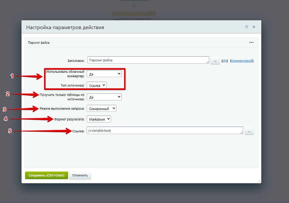This screenshot has width=289, height=203.
Task: Click the maximize icon of the settings dialog
Action: coord(247,27)
